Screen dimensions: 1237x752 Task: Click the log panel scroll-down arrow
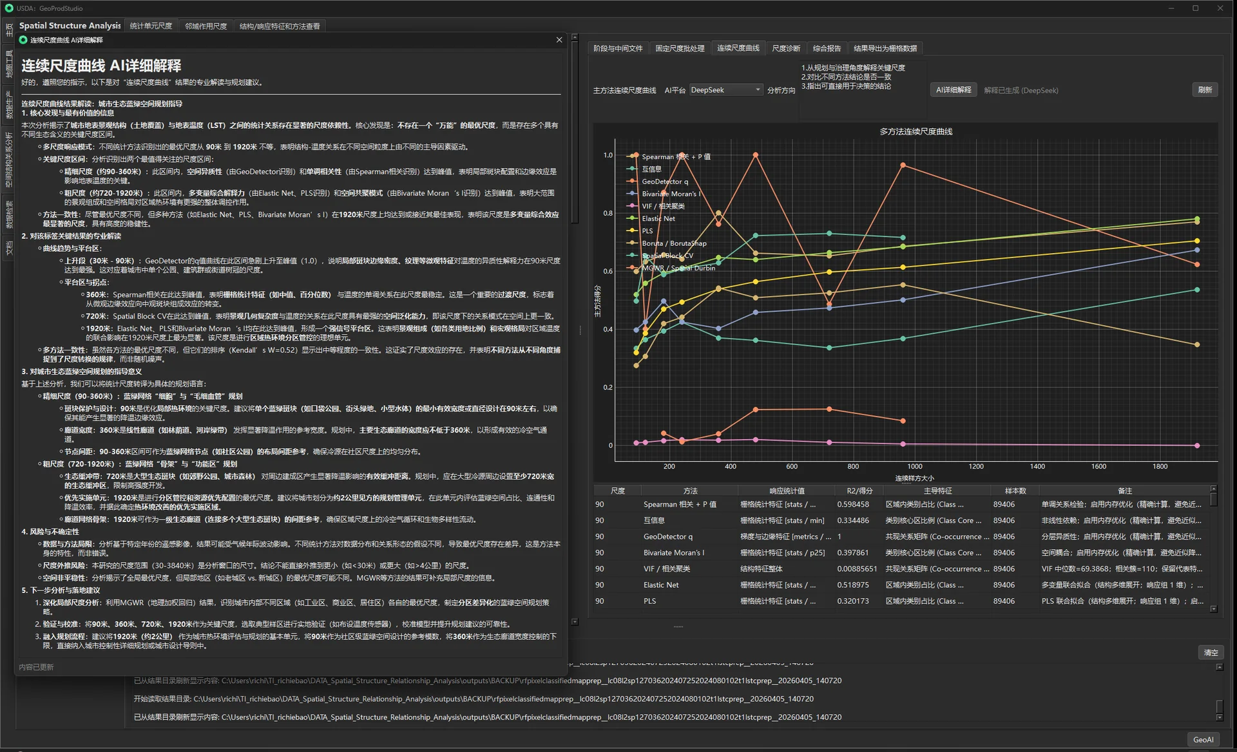coord(1219,717)
